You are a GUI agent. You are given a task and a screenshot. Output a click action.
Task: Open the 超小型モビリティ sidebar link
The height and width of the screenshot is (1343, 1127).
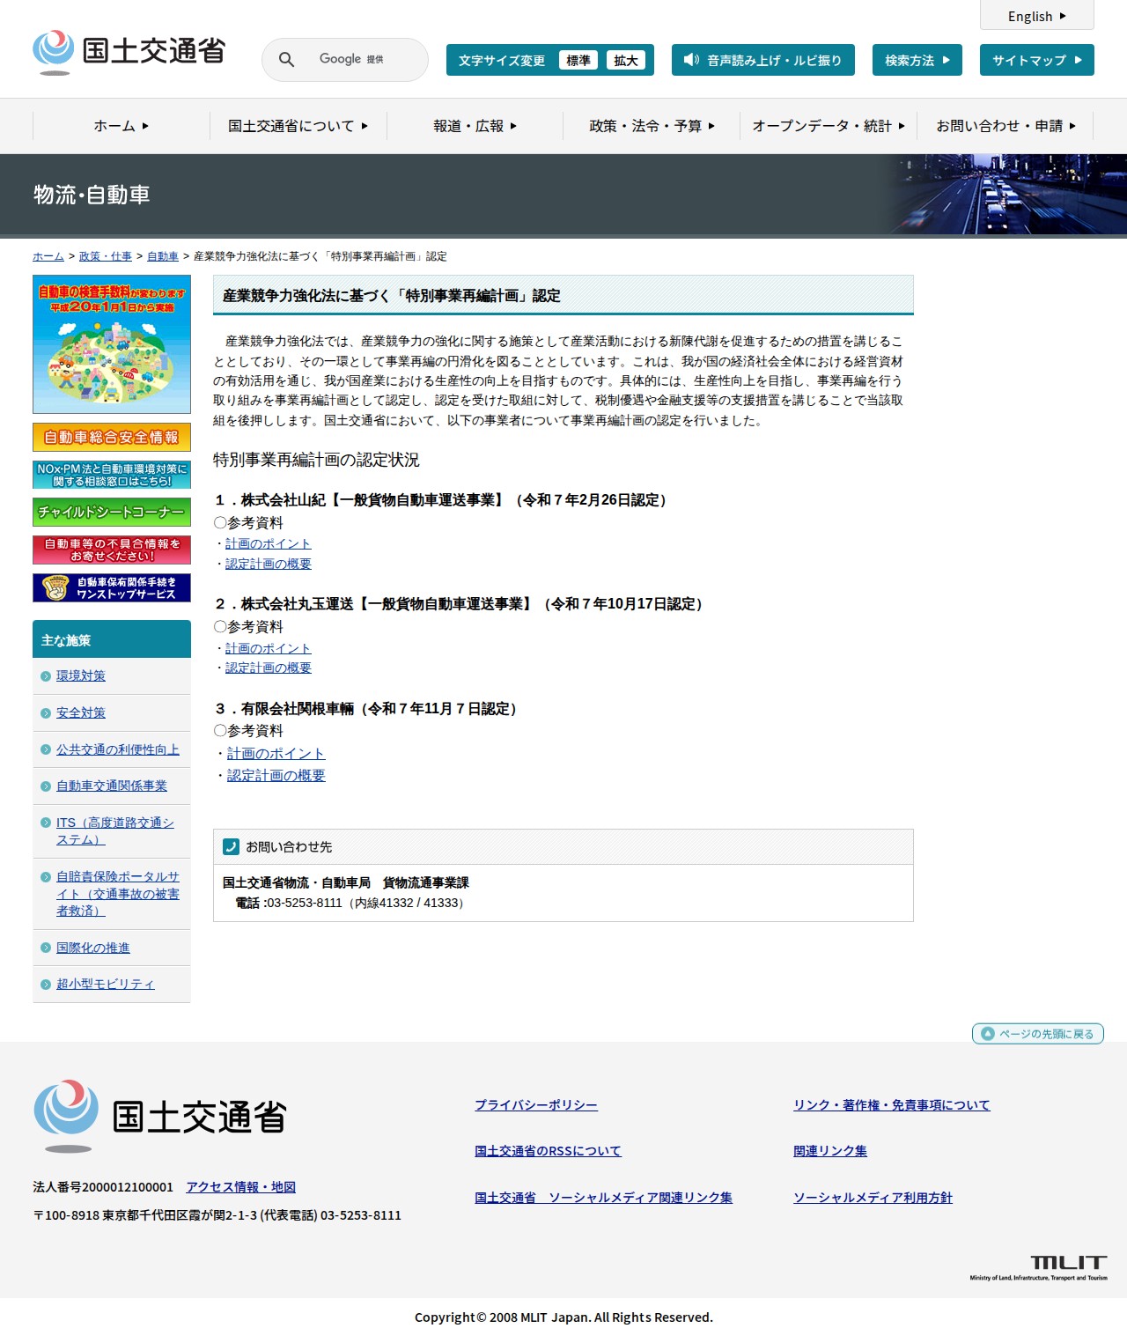tap(106, 984)
